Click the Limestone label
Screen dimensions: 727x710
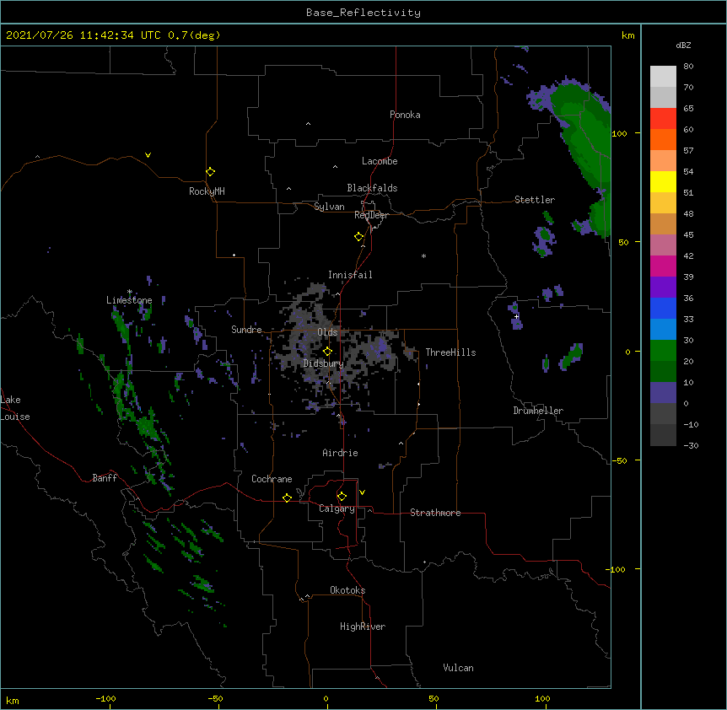129,300
